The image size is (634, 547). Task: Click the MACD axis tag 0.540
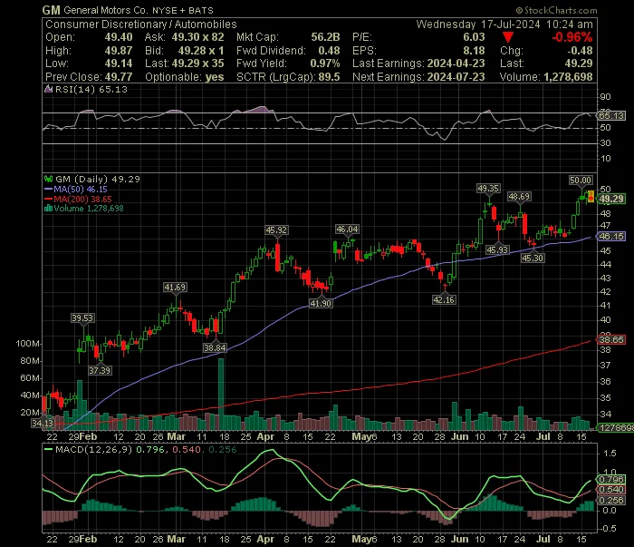611,490
